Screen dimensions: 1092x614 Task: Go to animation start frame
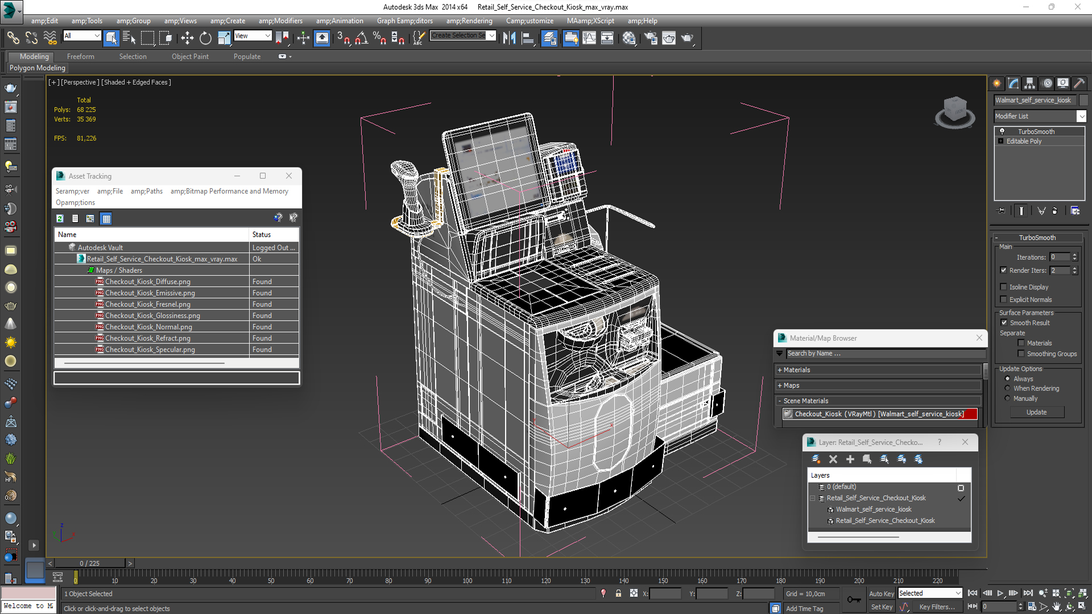point(973,593)
